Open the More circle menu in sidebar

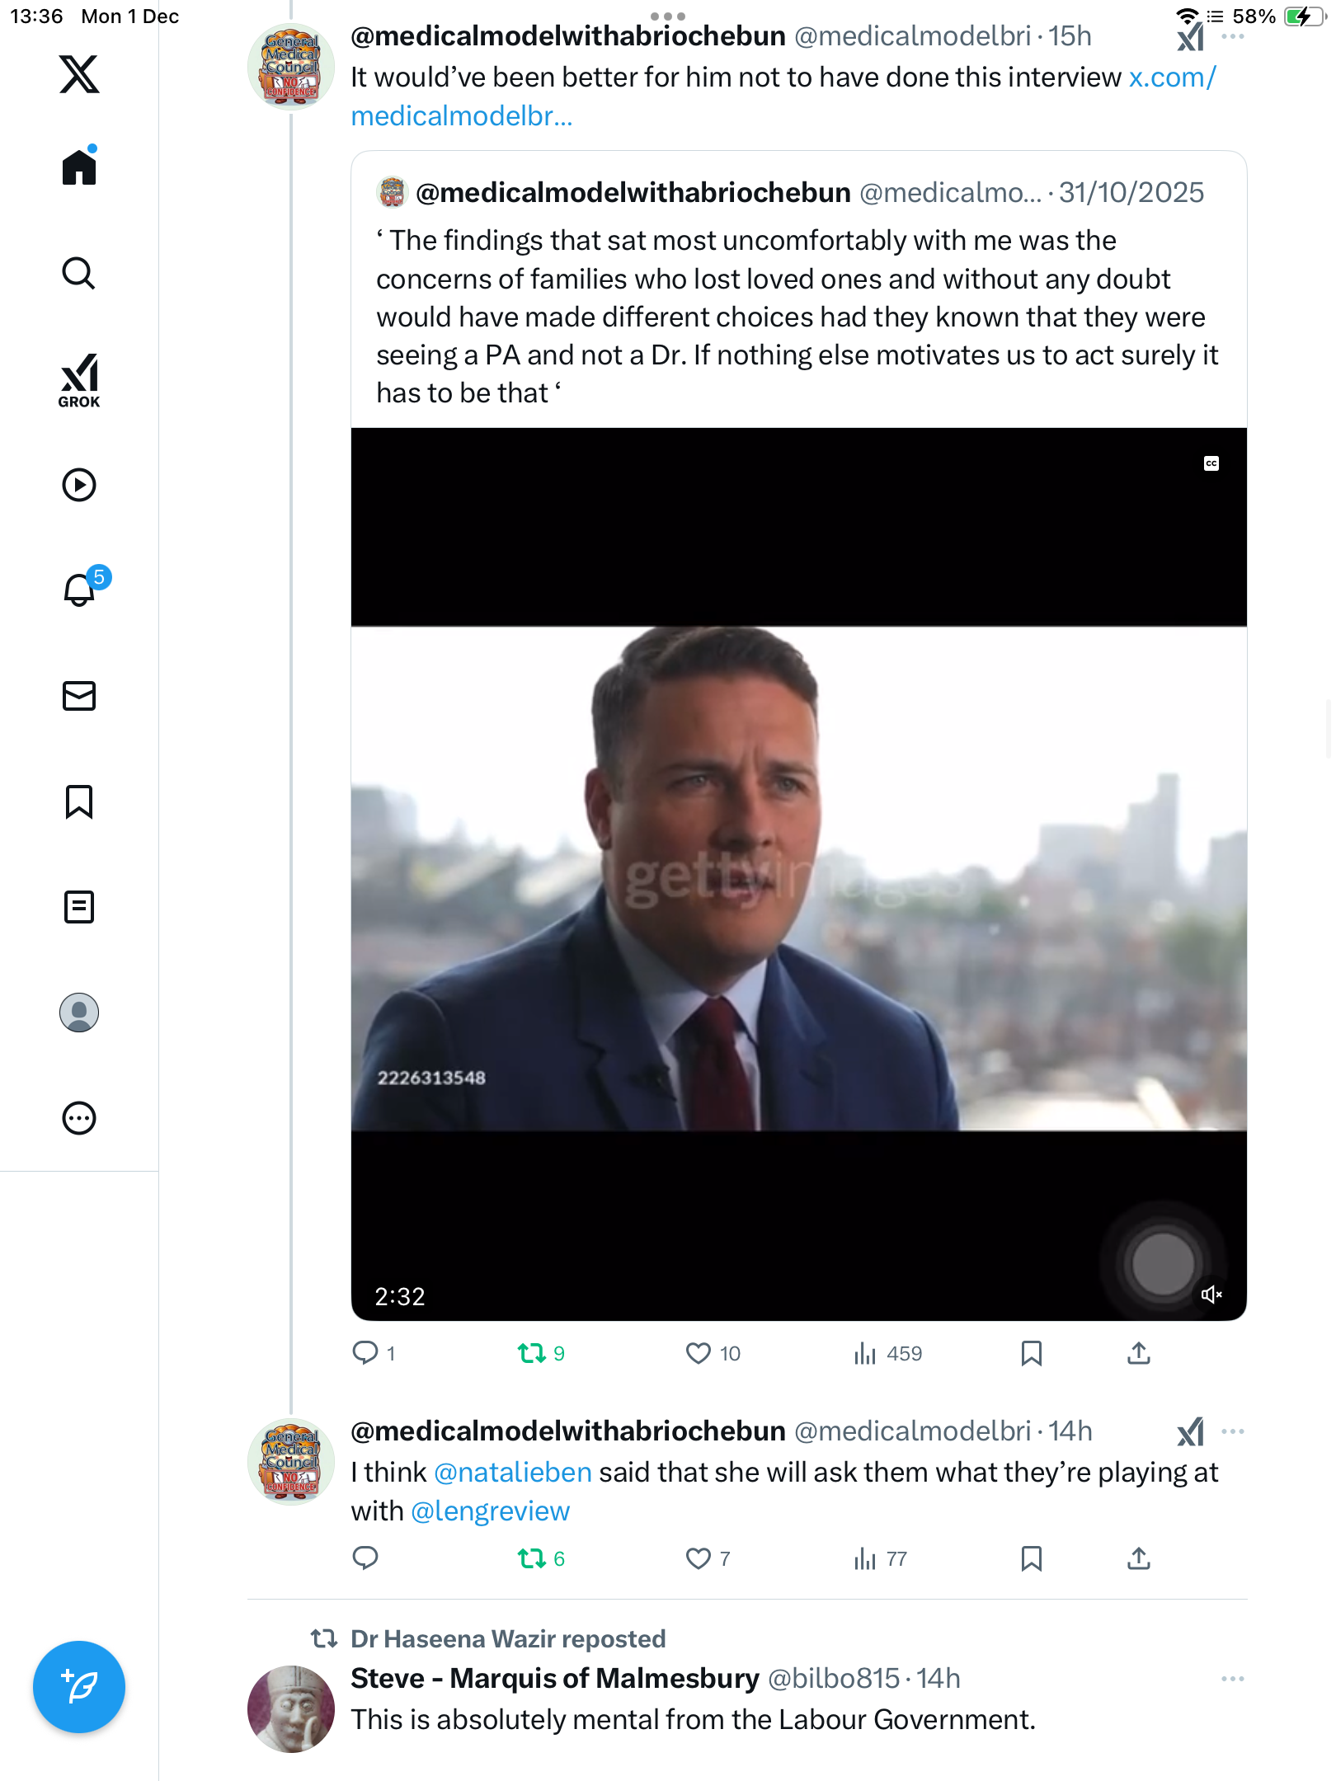click(79, 1118)
